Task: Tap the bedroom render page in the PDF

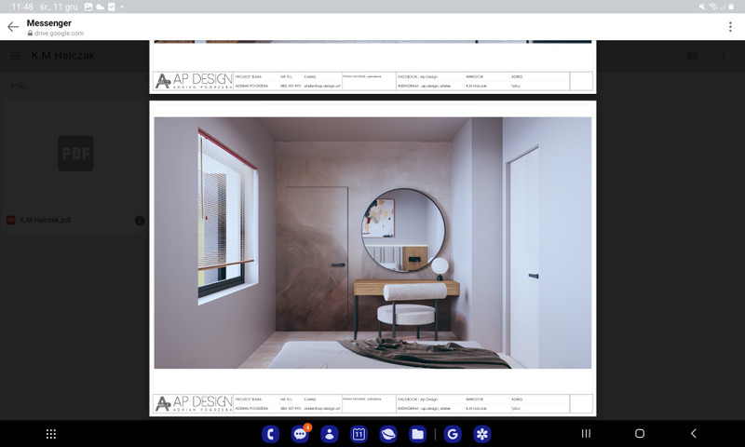Action: coord(372,242)
